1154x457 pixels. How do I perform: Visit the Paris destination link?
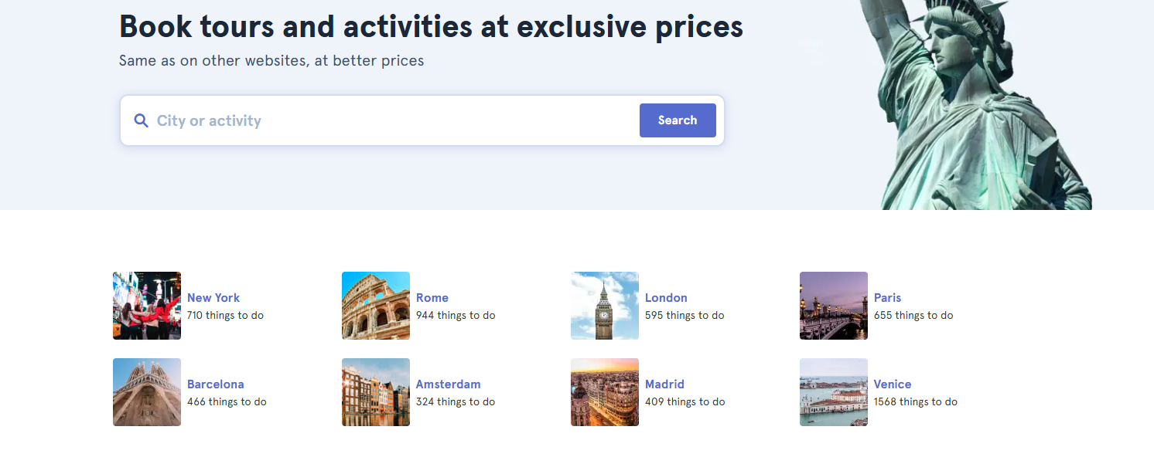point(887,298)
